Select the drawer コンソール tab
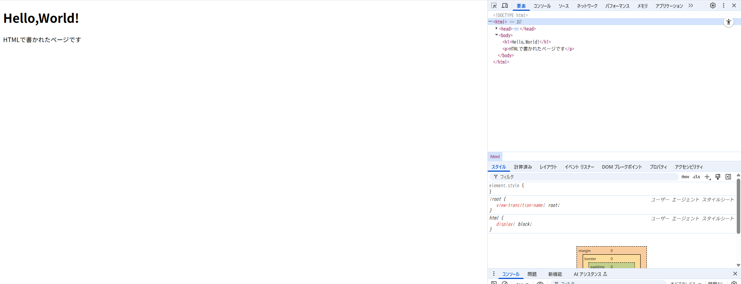741x284 pixels. click(x=510, y=274)
